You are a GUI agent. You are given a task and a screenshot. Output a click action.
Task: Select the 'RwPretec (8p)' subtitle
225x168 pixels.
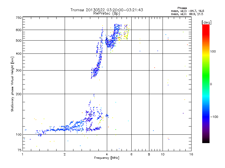coord(107,13)
